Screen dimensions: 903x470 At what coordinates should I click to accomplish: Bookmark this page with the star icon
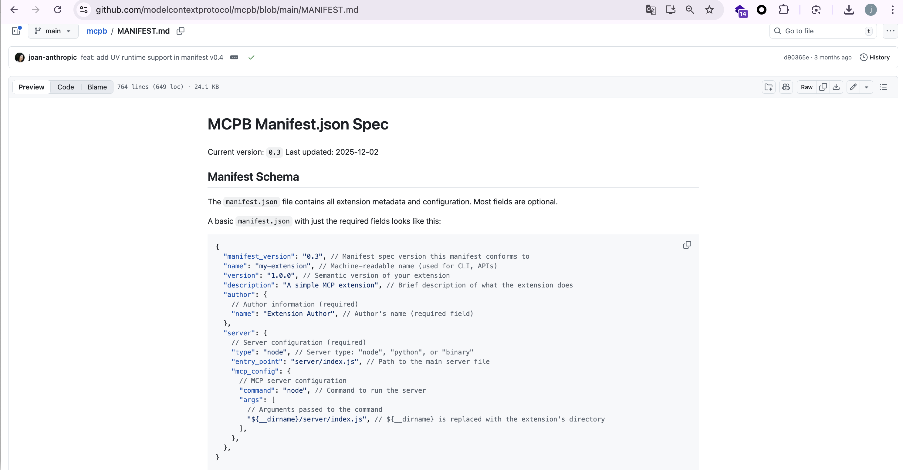pos(709,10)
